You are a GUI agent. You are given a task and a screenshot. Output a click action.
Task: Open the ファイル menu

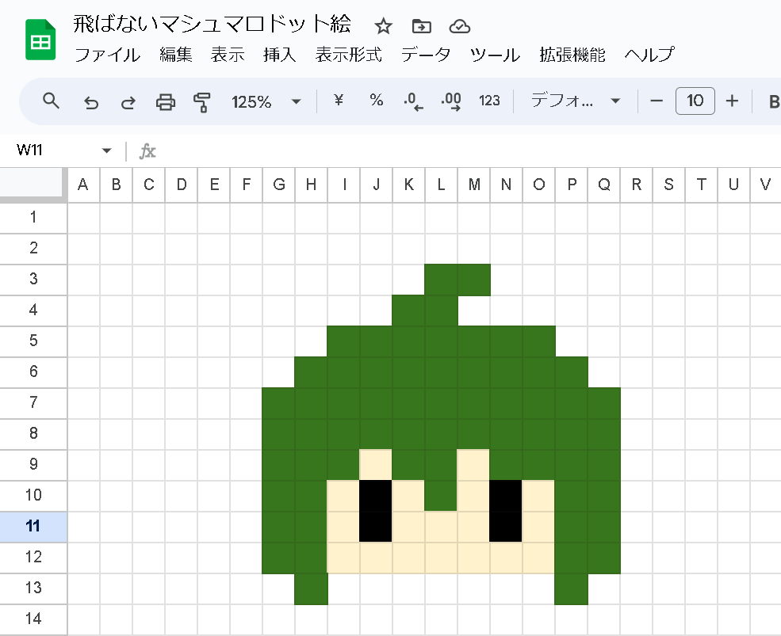(107, 55)
